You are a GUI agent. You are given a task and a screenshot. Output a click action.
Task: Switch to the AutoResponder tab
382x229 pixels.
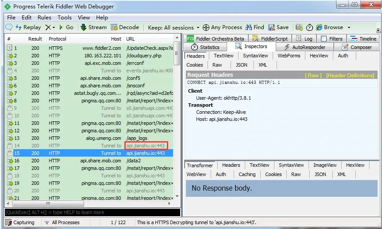point(305,47)
